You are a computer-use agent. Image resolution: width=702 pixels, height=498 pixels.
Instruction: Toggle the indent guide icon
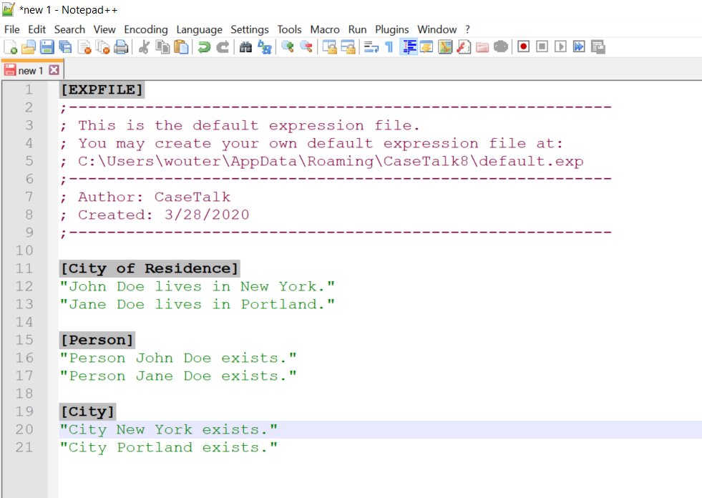tap(409, 47)
